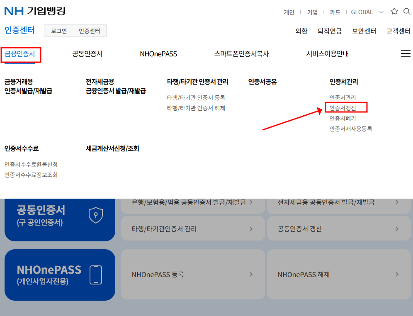The image size is (413, 316).
Task: Open the 인증서재사용등록 link
Action: click(351, 129)
